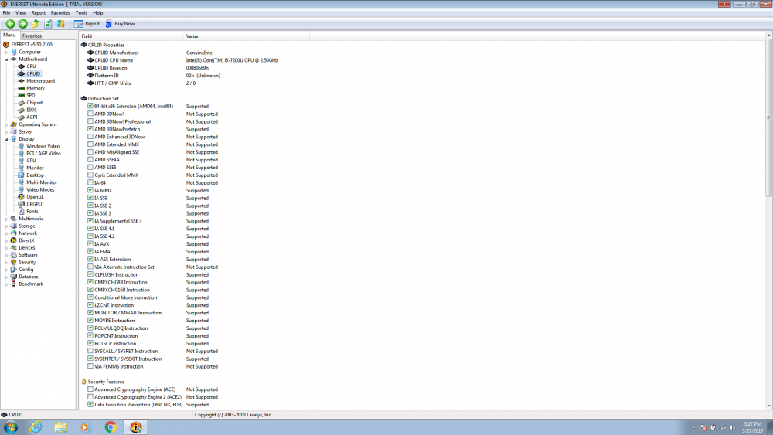
Task: Toggle 64-bit x86 Extension checkbox
Action: tap(90, 106)
